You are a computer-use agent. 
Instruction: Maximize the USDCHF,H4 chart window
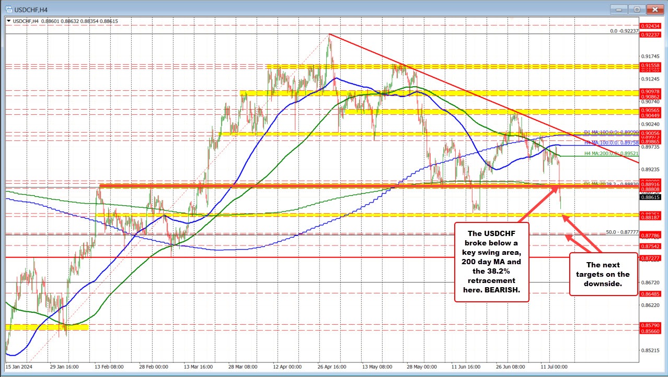click(637, 9)
